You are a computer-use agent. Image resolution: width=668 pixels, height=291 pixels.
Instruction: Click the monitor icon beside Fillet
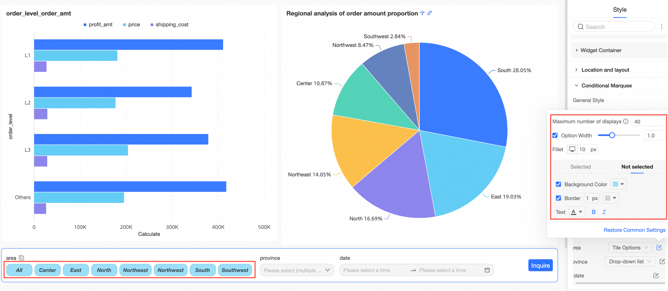[x=572, y=149]
